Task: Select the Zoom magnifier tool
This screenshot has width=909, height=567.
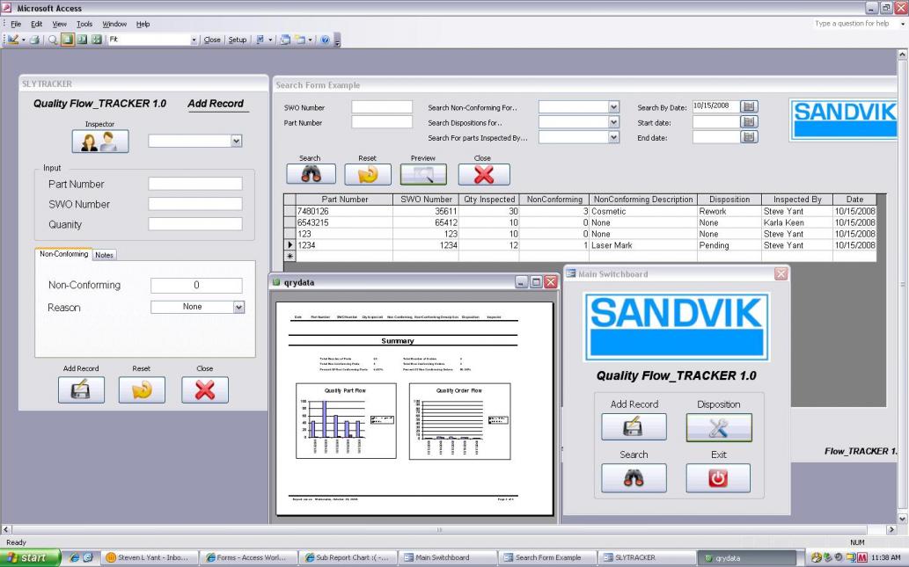Action: pos(53,40)
